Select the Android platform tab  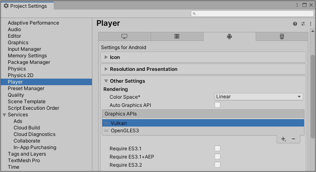point(229,36)
